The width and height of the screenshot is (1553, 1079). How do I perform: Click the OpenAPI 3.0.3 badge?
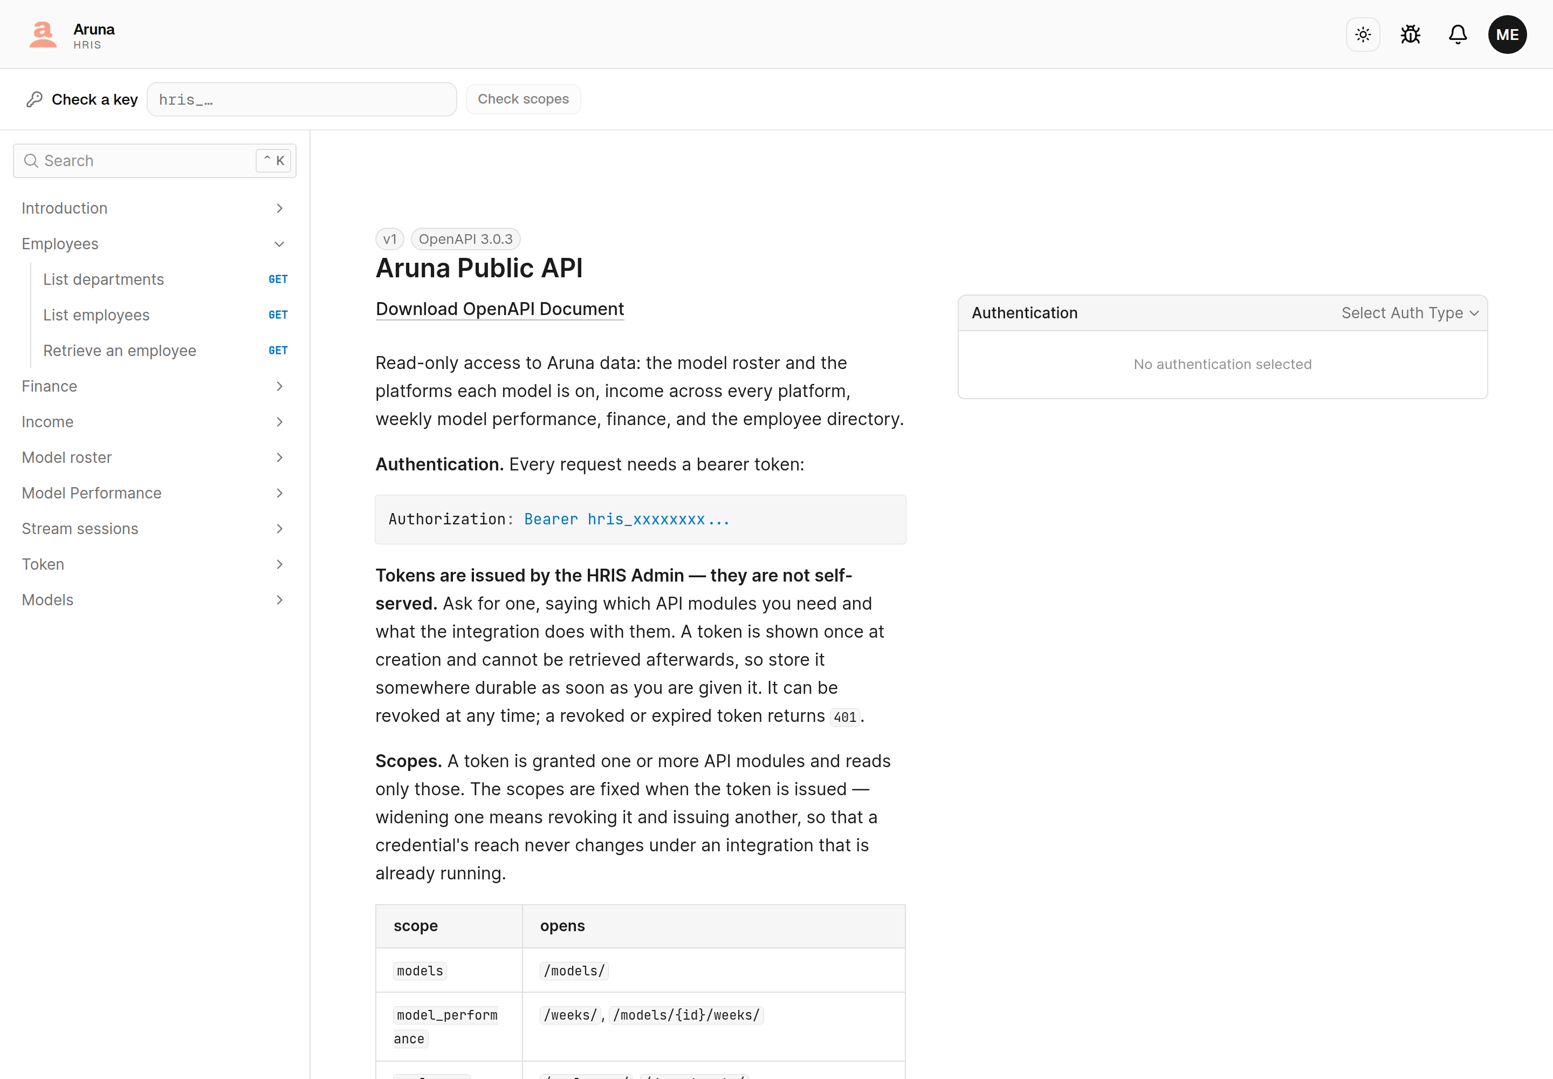tap(465, 240)
